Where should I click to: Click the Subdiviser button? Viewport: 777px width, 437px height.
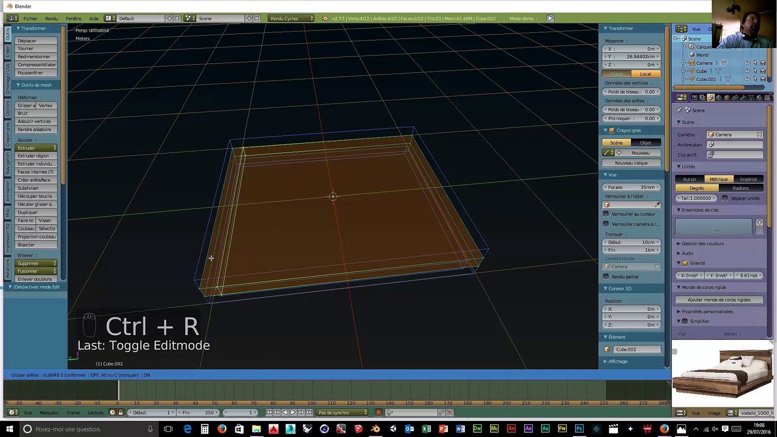point(36,188)
